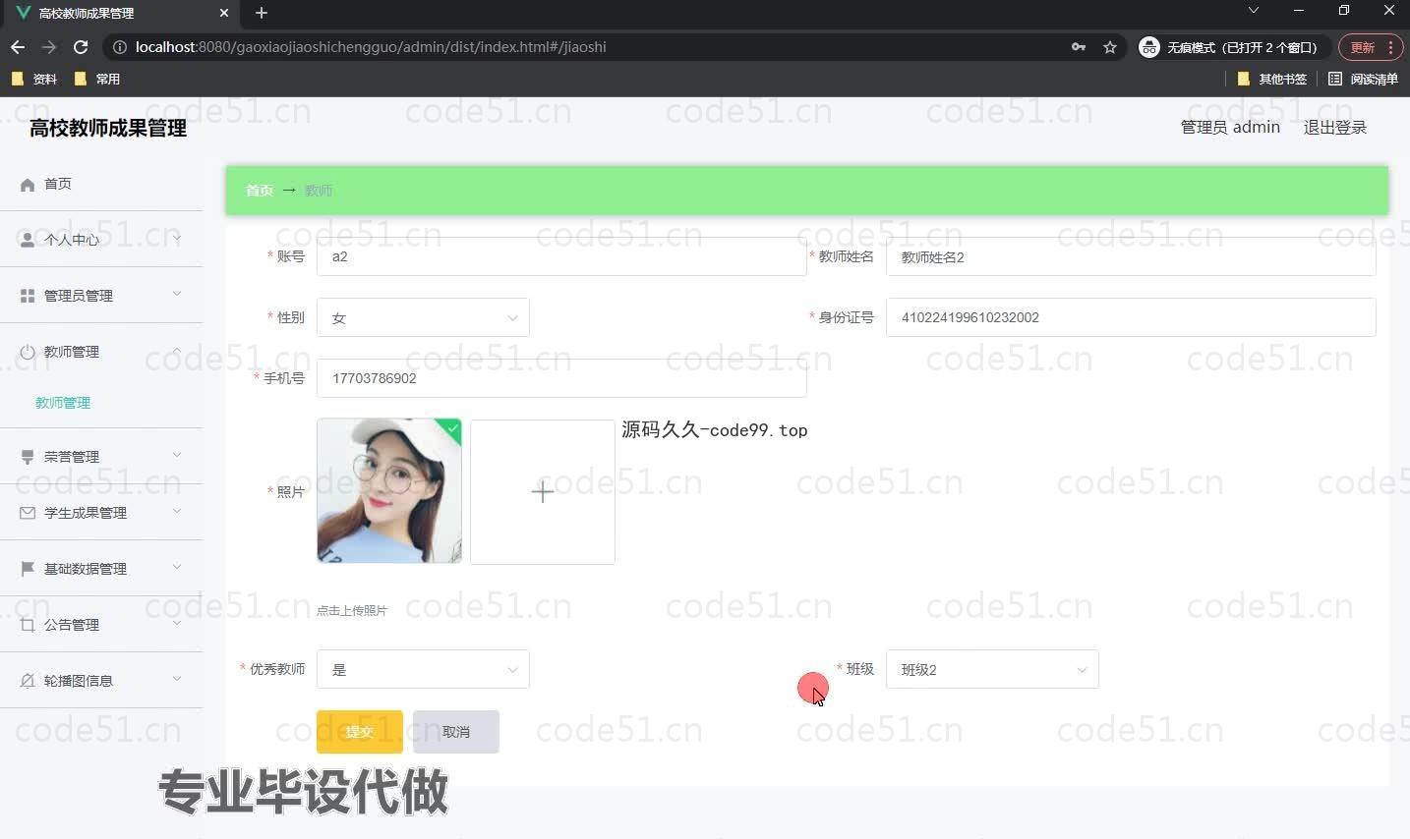Click the flag icon for 基础数据管理
Screen dimensions: 1410x839
(x=28, y=569)
